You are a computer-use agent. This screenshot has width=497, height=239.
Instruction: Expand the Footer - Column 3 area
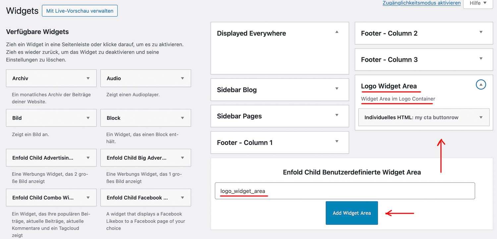(481, 59)
